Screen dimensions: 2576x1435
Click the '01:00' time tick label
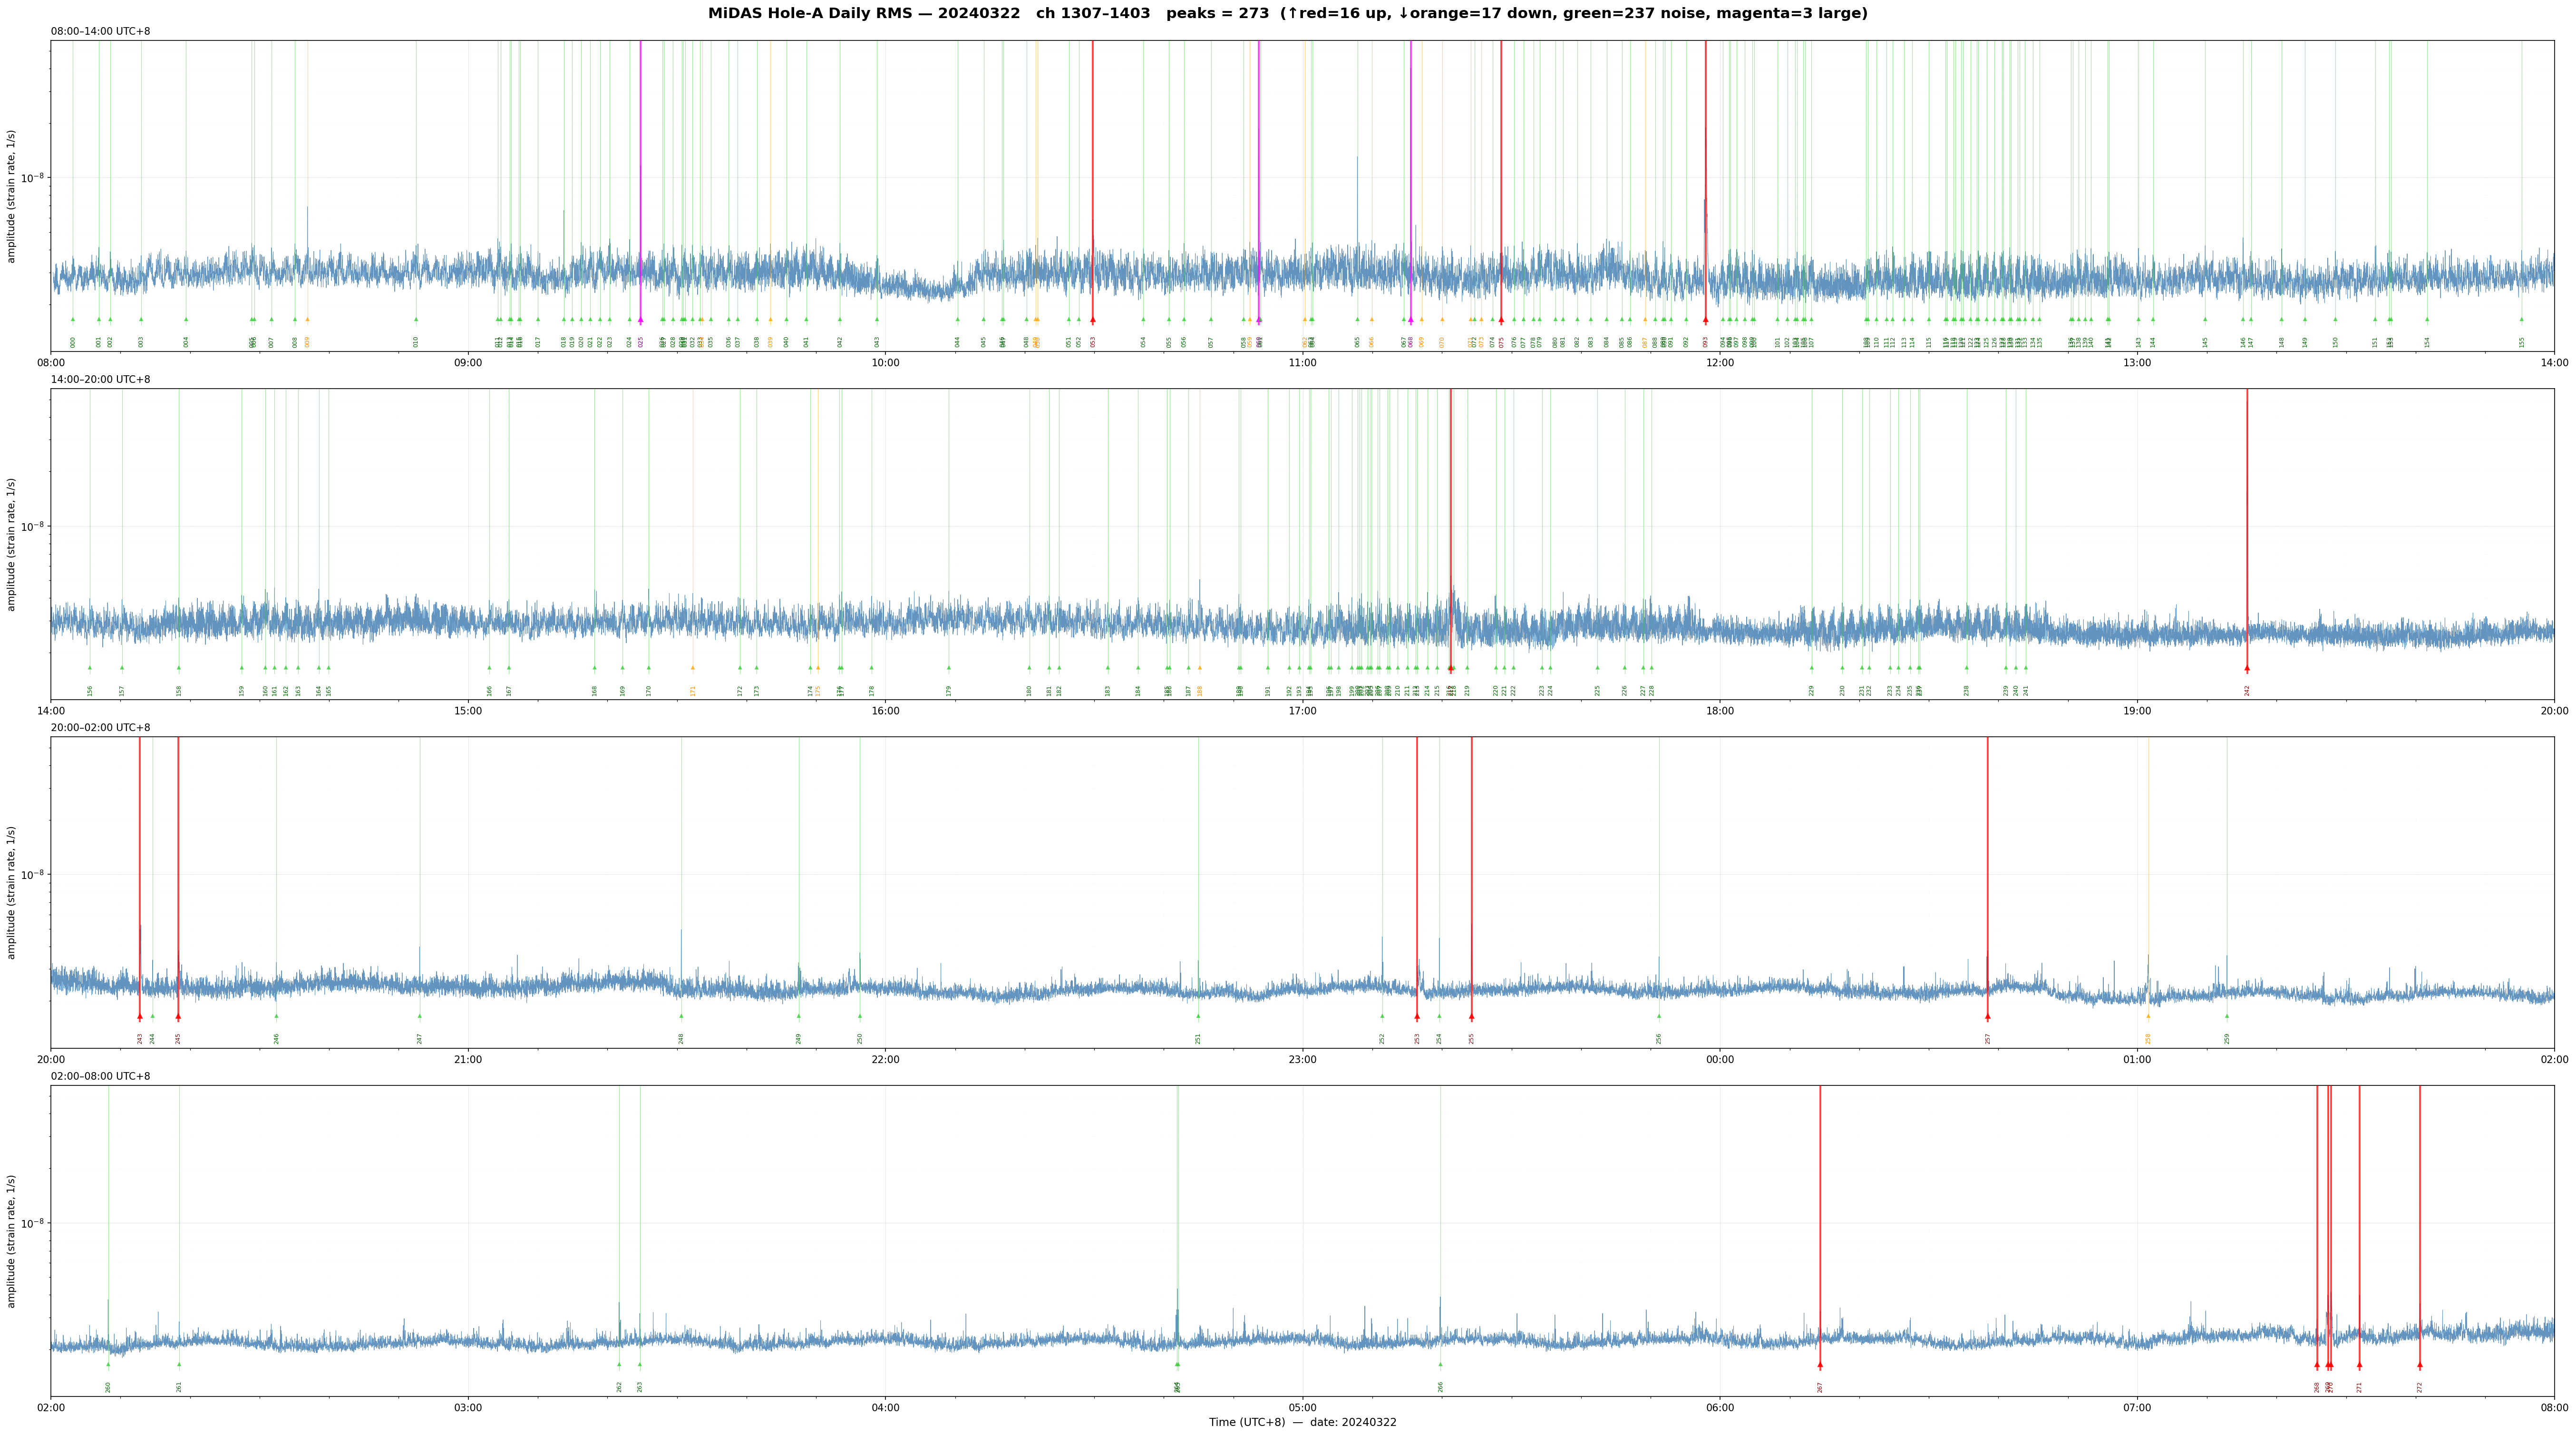2137,1060
